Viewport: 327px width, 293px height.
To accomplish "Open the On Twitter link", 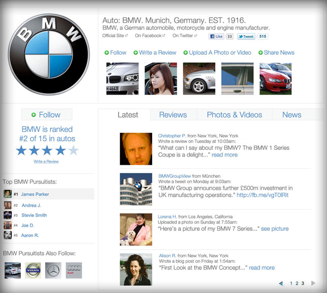I will (184, 36).
